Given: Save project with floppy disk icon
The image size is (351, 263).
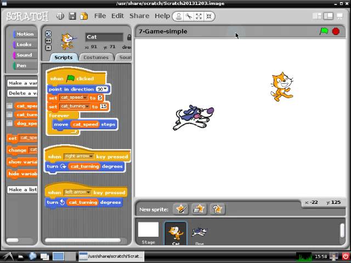Looking at the screenshot, I should (x=72, y=16).
